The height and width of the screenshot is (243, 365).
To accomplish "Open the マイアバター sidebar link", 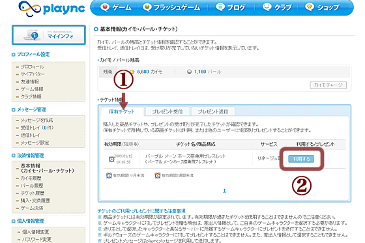I will click(x=33, y=74).
